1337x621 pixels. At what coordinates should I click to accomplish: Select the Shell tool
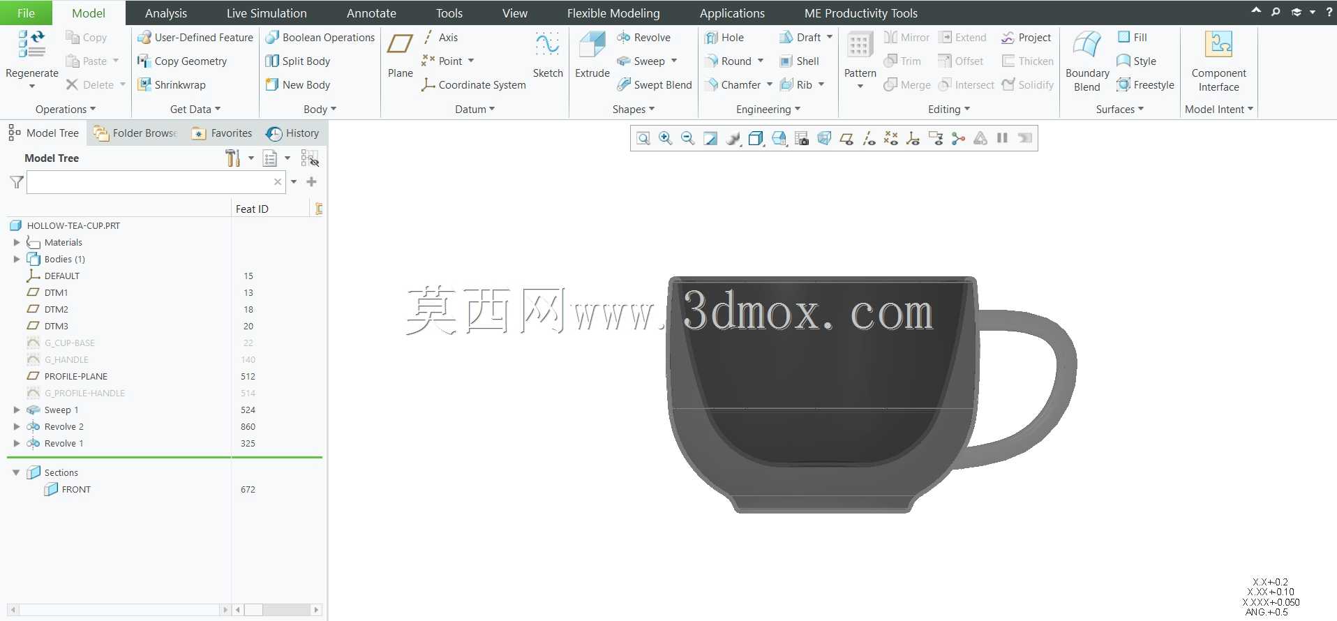coord(799,61)
